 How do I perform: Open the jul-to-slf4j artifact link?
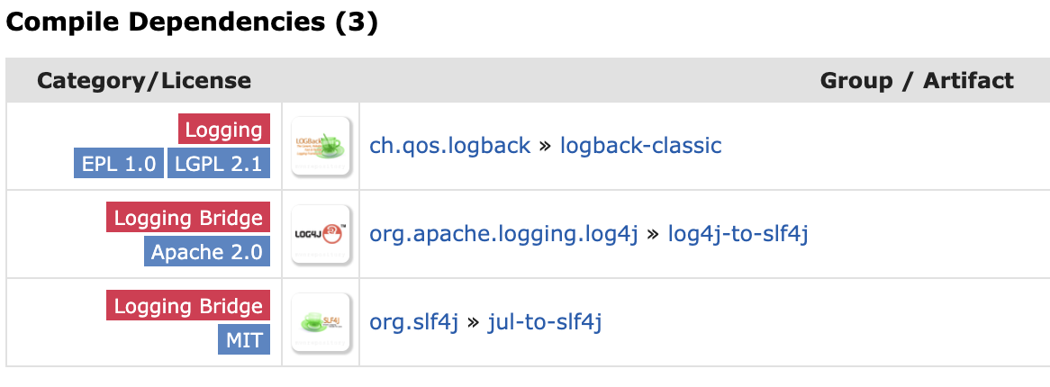[x=545, y=323]
